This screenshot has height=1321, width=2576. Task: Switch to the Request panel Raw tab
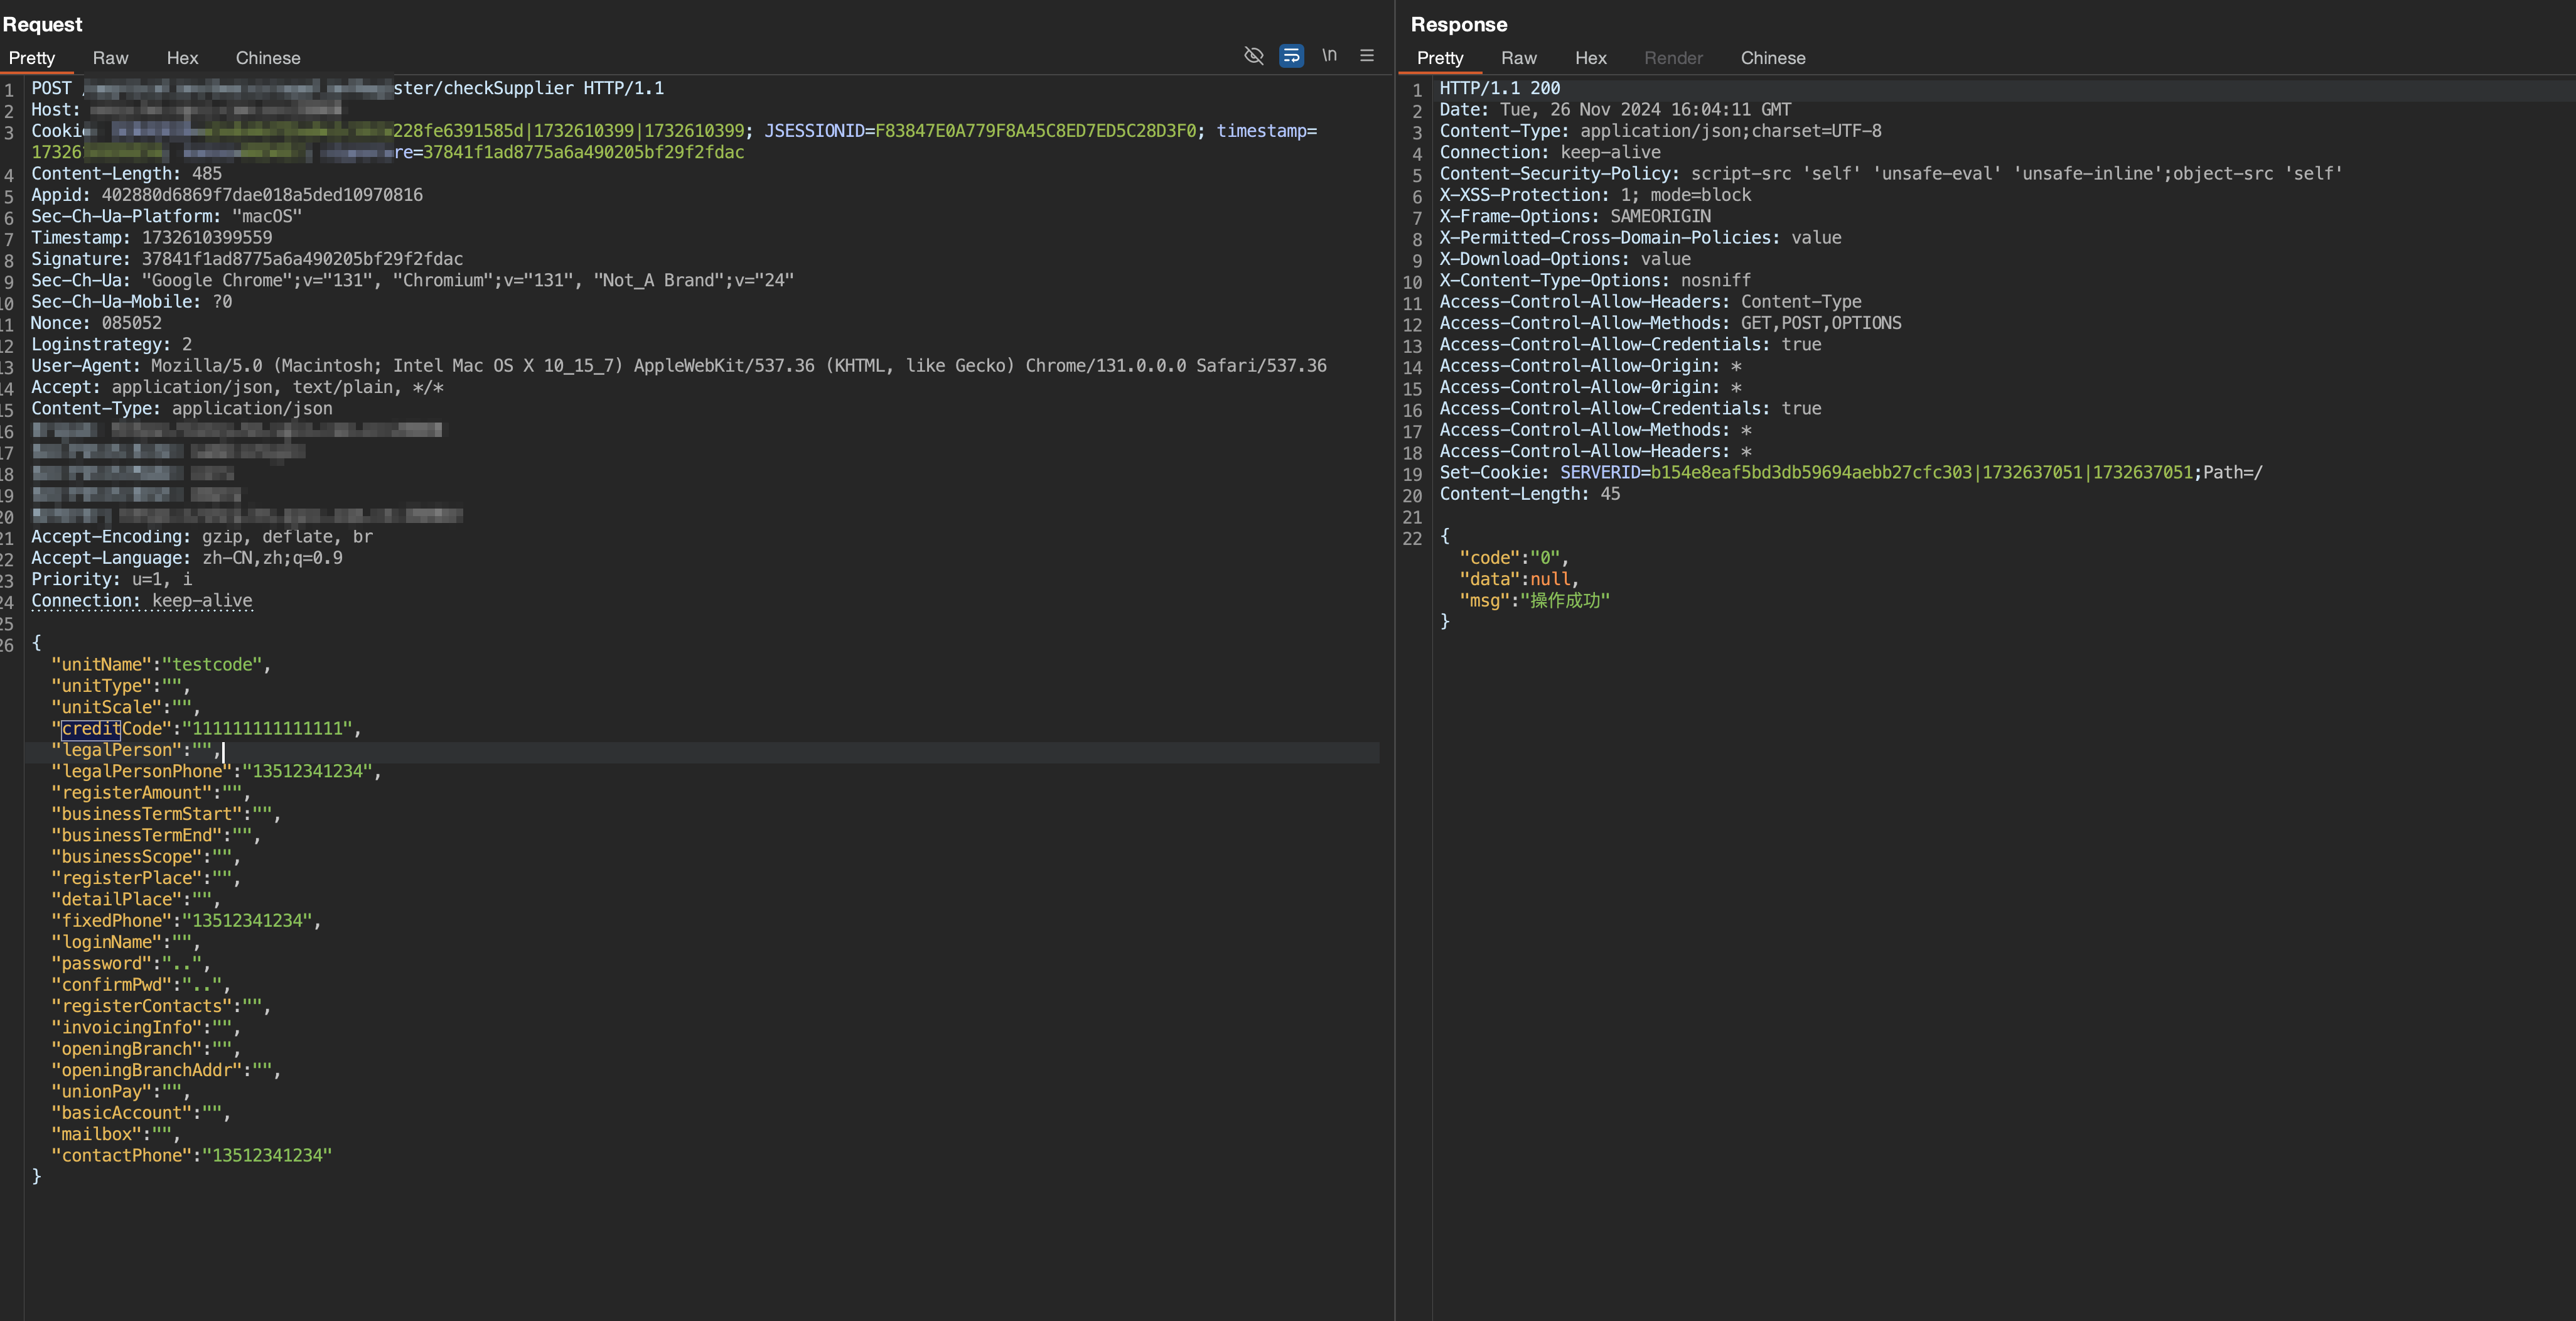[111, 58]
